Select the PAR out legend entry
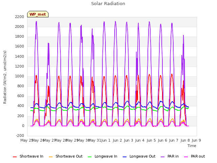The width and height of the screenshot is (217, 163). tap(194, 156)
